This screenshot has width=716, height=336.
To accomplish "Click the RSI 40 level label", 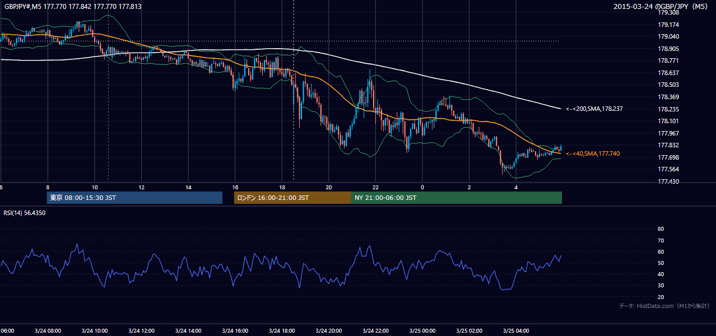I will point(661,274).
